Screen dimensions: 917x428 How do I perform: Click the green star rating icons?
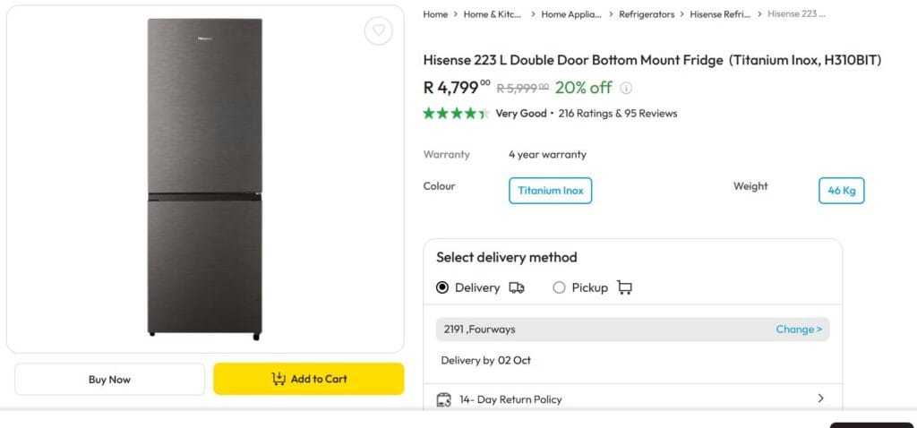tap(456, 114)
